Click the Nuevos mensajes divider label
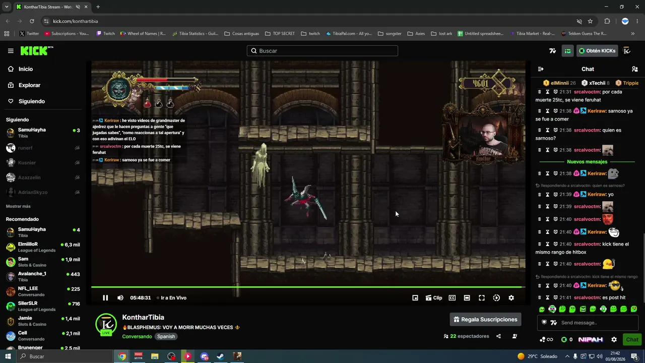Viewport: 645px width, 363px height. (x=587, y=162)
